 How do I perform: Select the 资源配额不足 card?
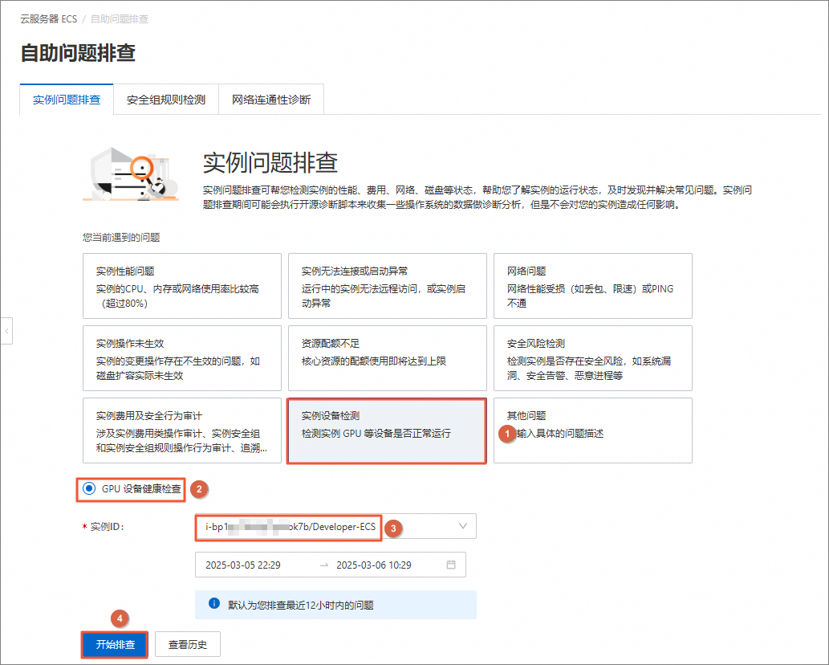pos(387,358)
